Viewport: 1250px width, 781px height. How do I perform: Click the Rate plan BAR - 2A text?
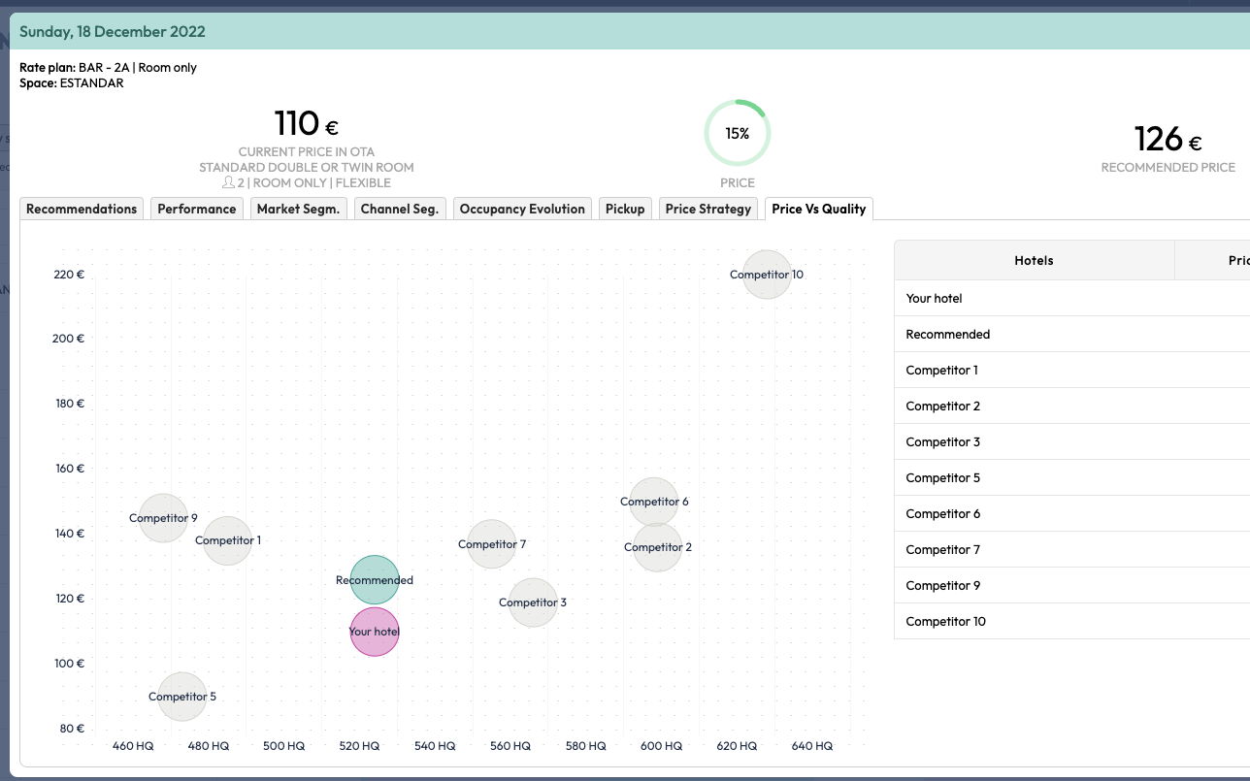click(109, 67)
